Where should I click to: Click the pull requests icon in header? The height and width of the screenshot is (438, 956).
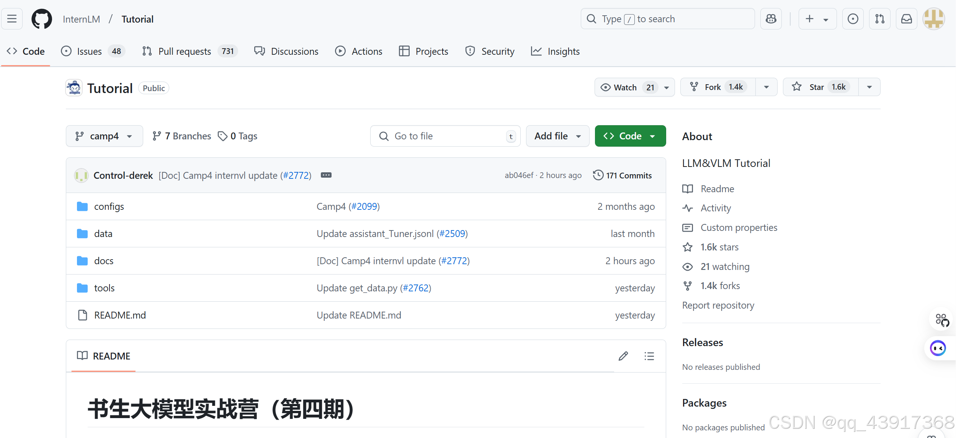(x=879, y=19)
